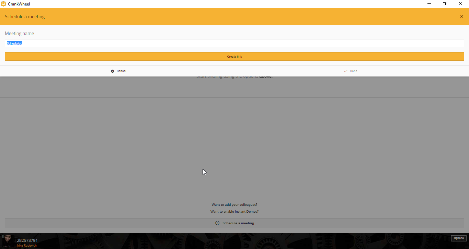Close the CrankWheel window

coord(460,4)
